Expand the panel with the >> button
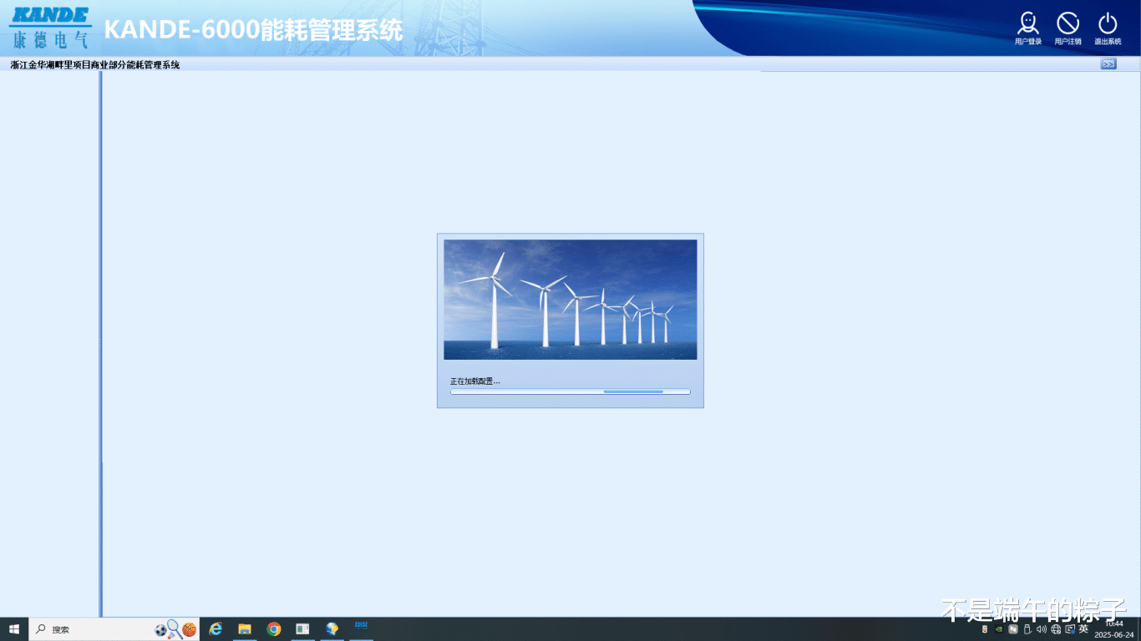Image resolution: width=1141 pixels, height=641 pixels. [x=1108, y=63]
